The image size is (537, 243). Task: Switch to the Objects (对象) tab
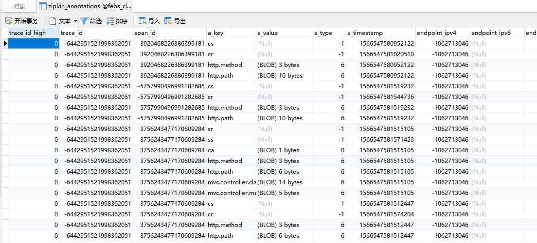(19, 6)
